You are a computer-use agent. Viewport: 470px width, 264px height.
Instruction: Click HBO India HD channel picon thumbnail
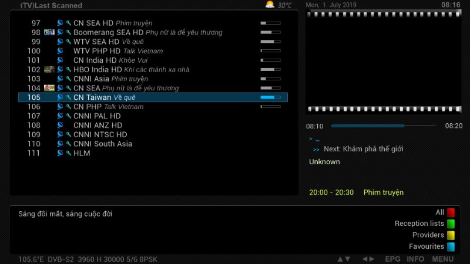(49, 69)
